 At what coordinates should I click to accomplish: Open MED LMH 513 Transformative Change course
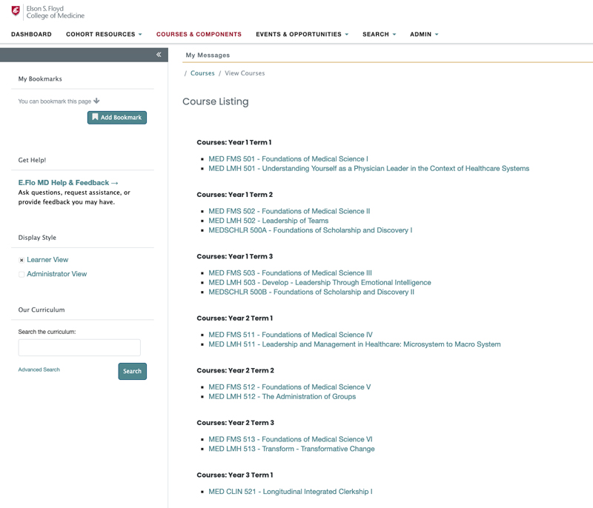[291, 449]
